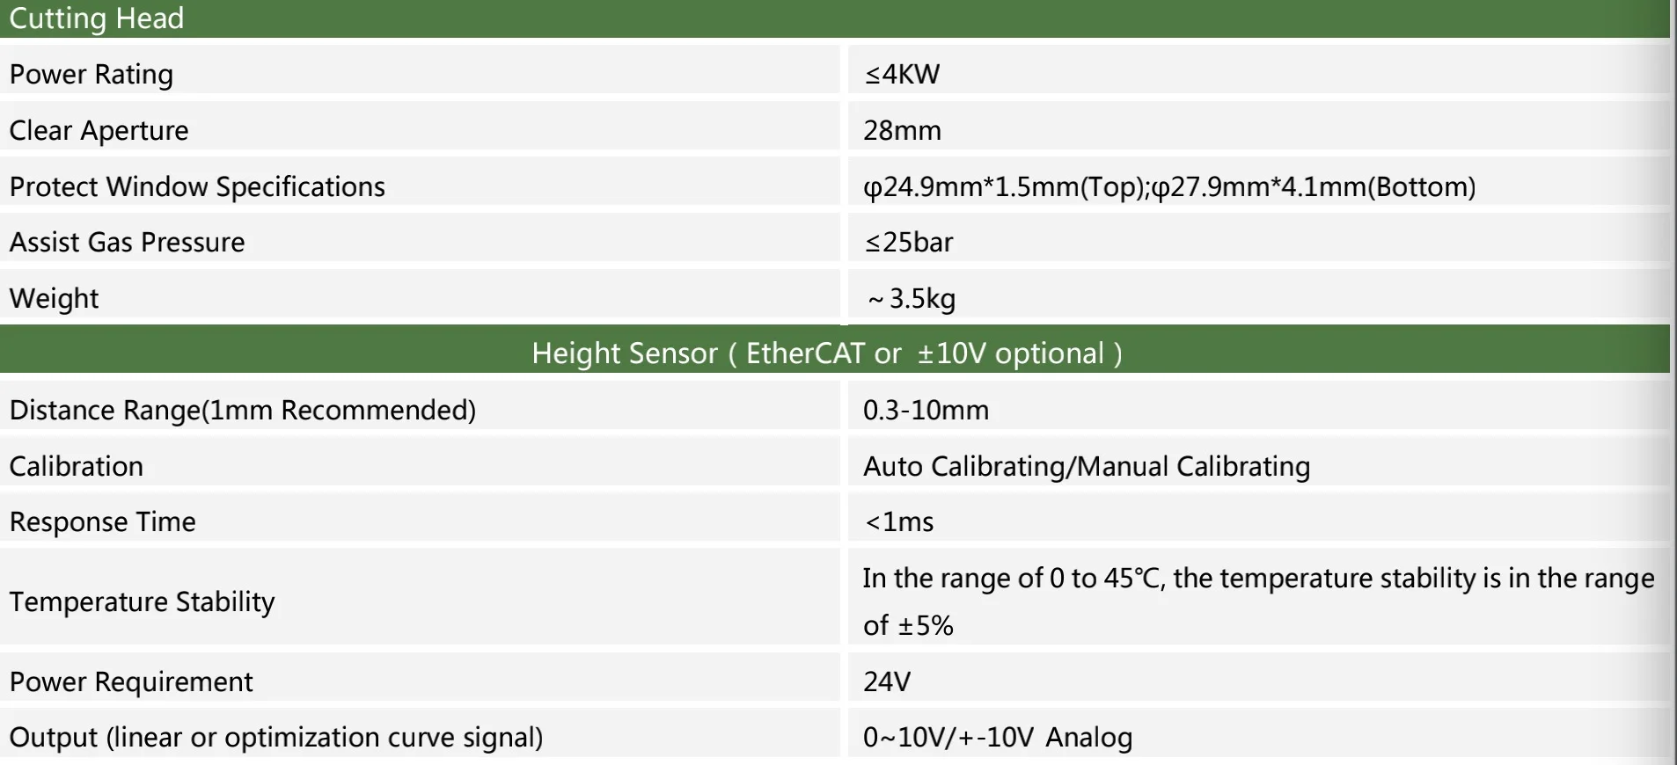Select the Temperature Stability label

[x=143, y=602]
